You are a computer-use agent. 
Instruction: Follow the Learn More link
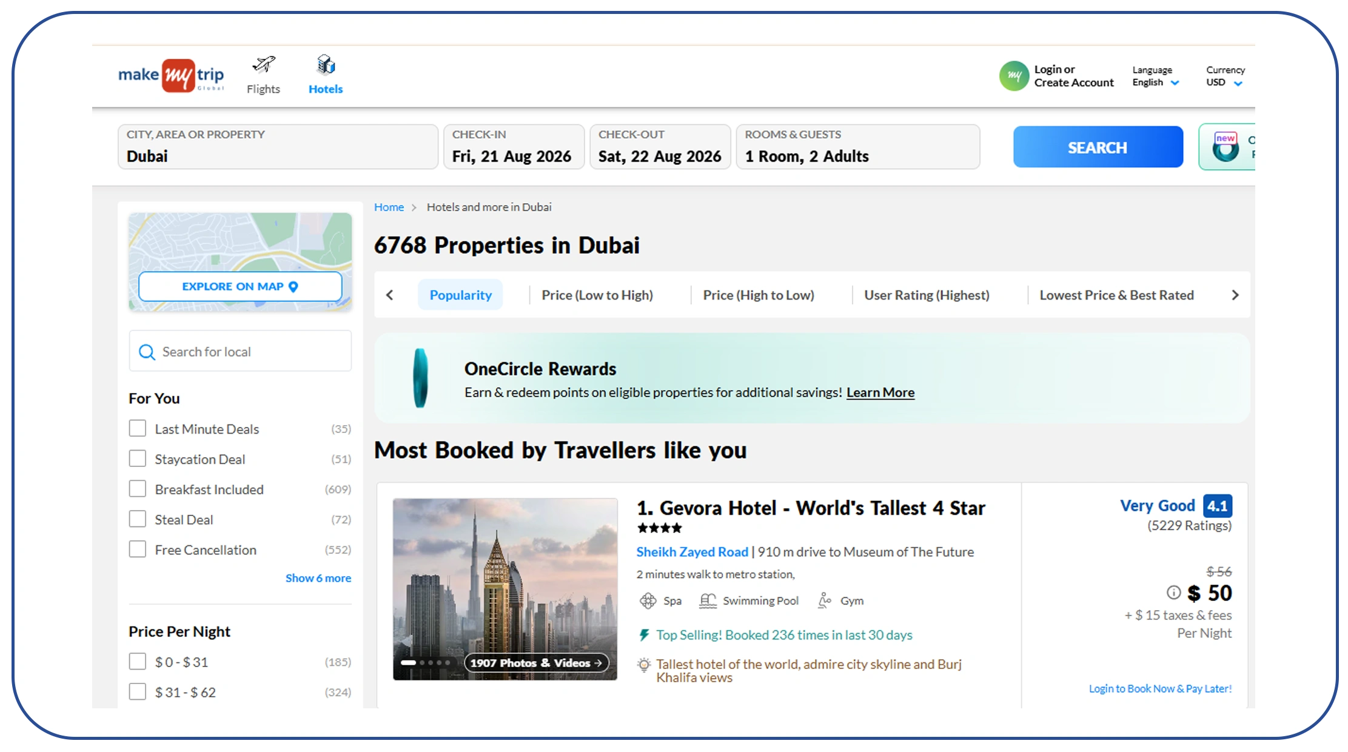click(880, 392)
